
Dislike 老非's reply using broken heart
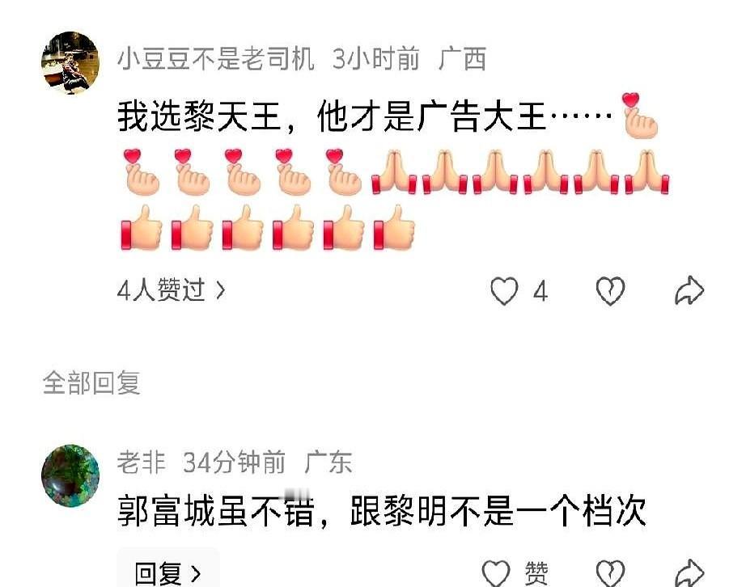click(x=610, y=572)
